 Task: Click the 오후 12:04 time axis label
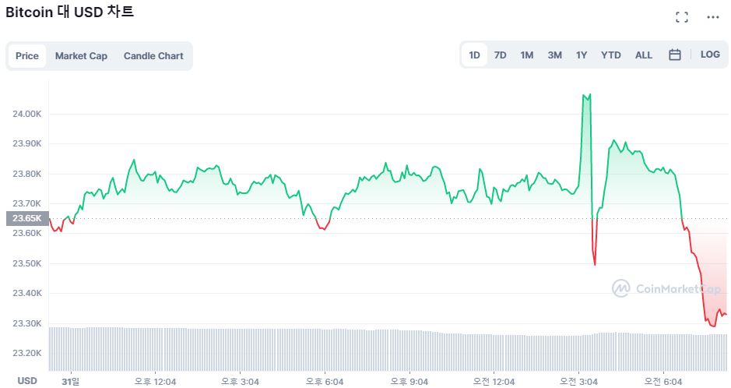point(156,381)
